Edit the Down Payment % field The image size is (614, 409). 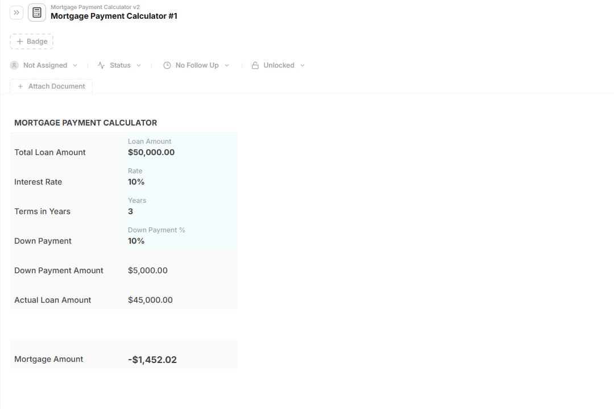tap(136, 241)
